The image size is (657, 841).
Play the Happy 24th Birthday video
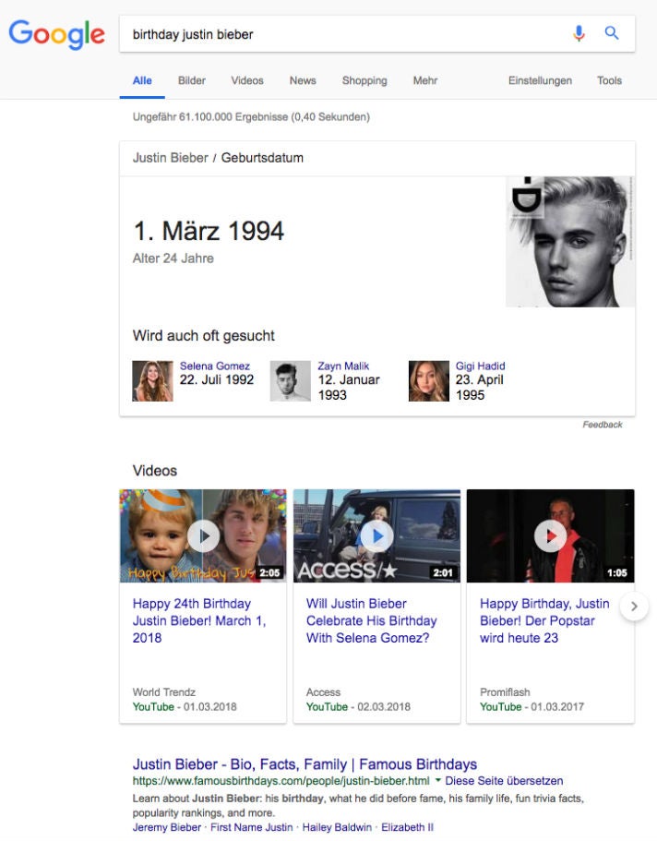click(203, 535)
